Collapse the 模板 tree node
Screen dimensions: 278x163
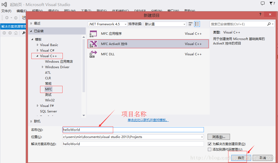pos(32,39)
